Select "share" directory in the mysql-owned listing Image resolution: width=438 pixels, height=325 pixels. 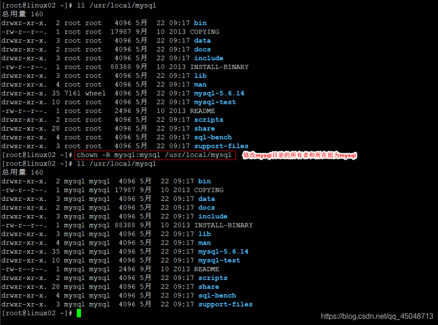[209, 286]
